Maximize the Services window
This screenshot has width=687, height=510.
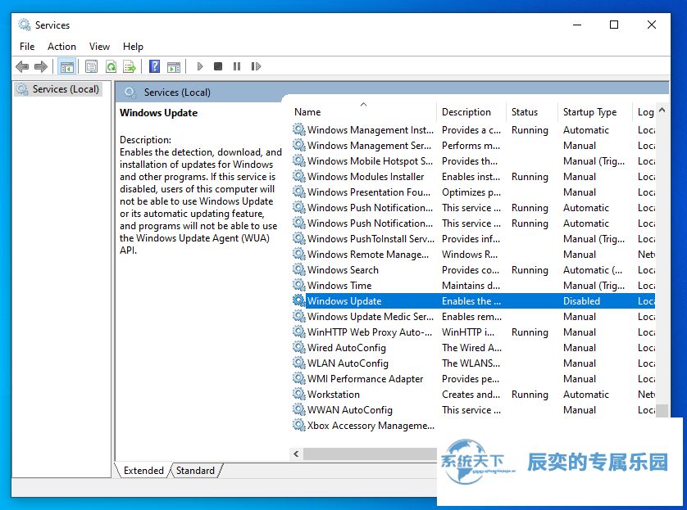click(x=614, y=25)
